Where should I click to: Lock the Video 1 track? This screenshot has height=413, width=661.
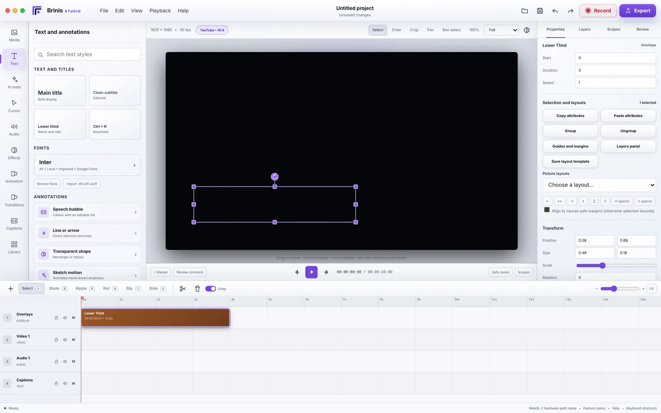(56, 339)
